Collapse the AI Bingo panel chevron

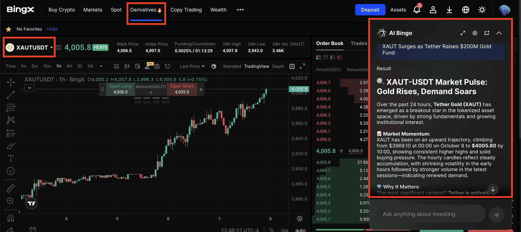click(x=499, y=33)
